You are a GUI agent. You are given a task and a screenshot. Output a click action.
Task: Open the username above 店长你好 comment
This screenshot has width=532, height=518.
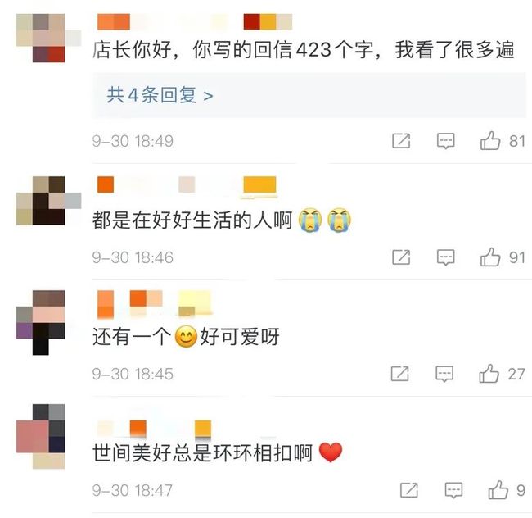coord(195,22)
